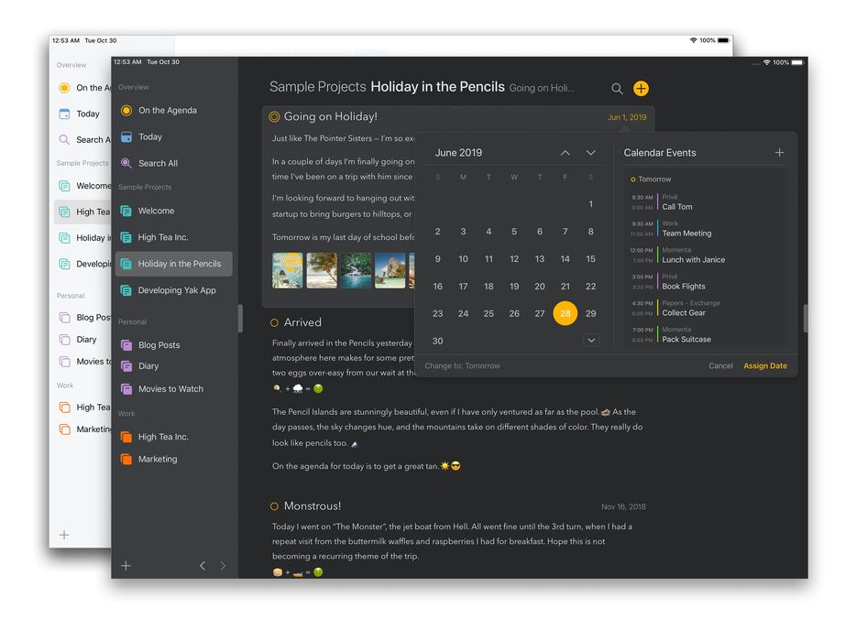The image size is (856, 641).
Task: Open the palm tree beach thumbnail
Action: click(x=322, y=270)
